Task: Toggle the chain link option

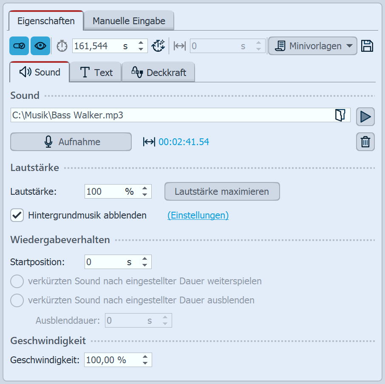Action: coord(19,45)
